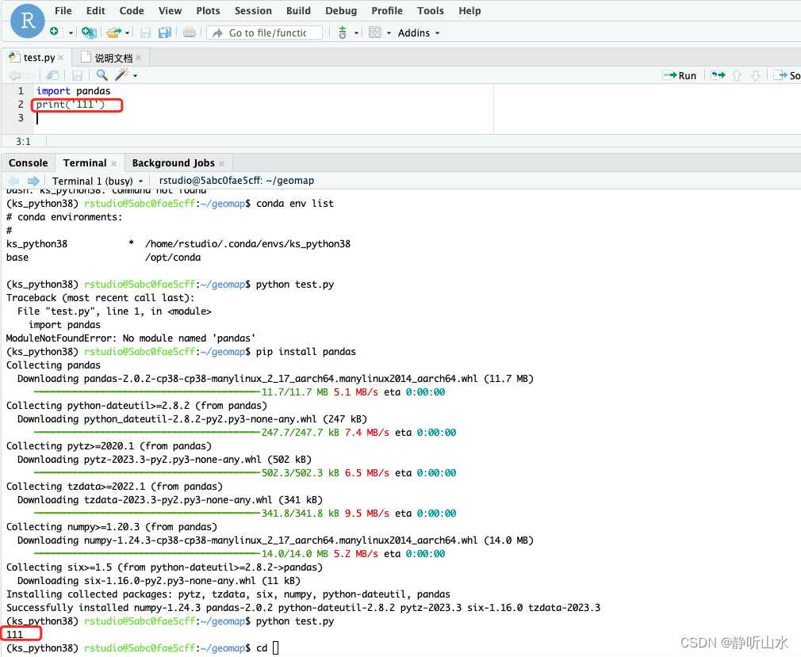The height and width of the screenshot is (657, 801).
Task: Select the workspace panes layout icon
Action: tap(375, 33)
